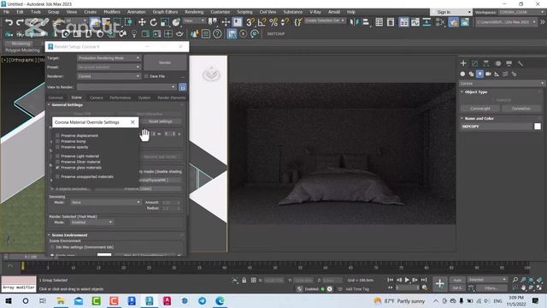Image resolution: width=547 pixels, height=308 pixels.
Task: Click the Zoom Extents viewport navigation icon
Action: [532, 280]
